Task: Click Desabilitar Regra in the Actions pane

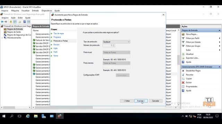Action: (x=193, y=71)
